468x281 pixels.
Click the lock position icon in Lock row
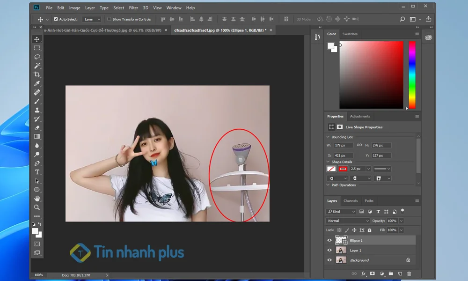click(x=354, y=230)
